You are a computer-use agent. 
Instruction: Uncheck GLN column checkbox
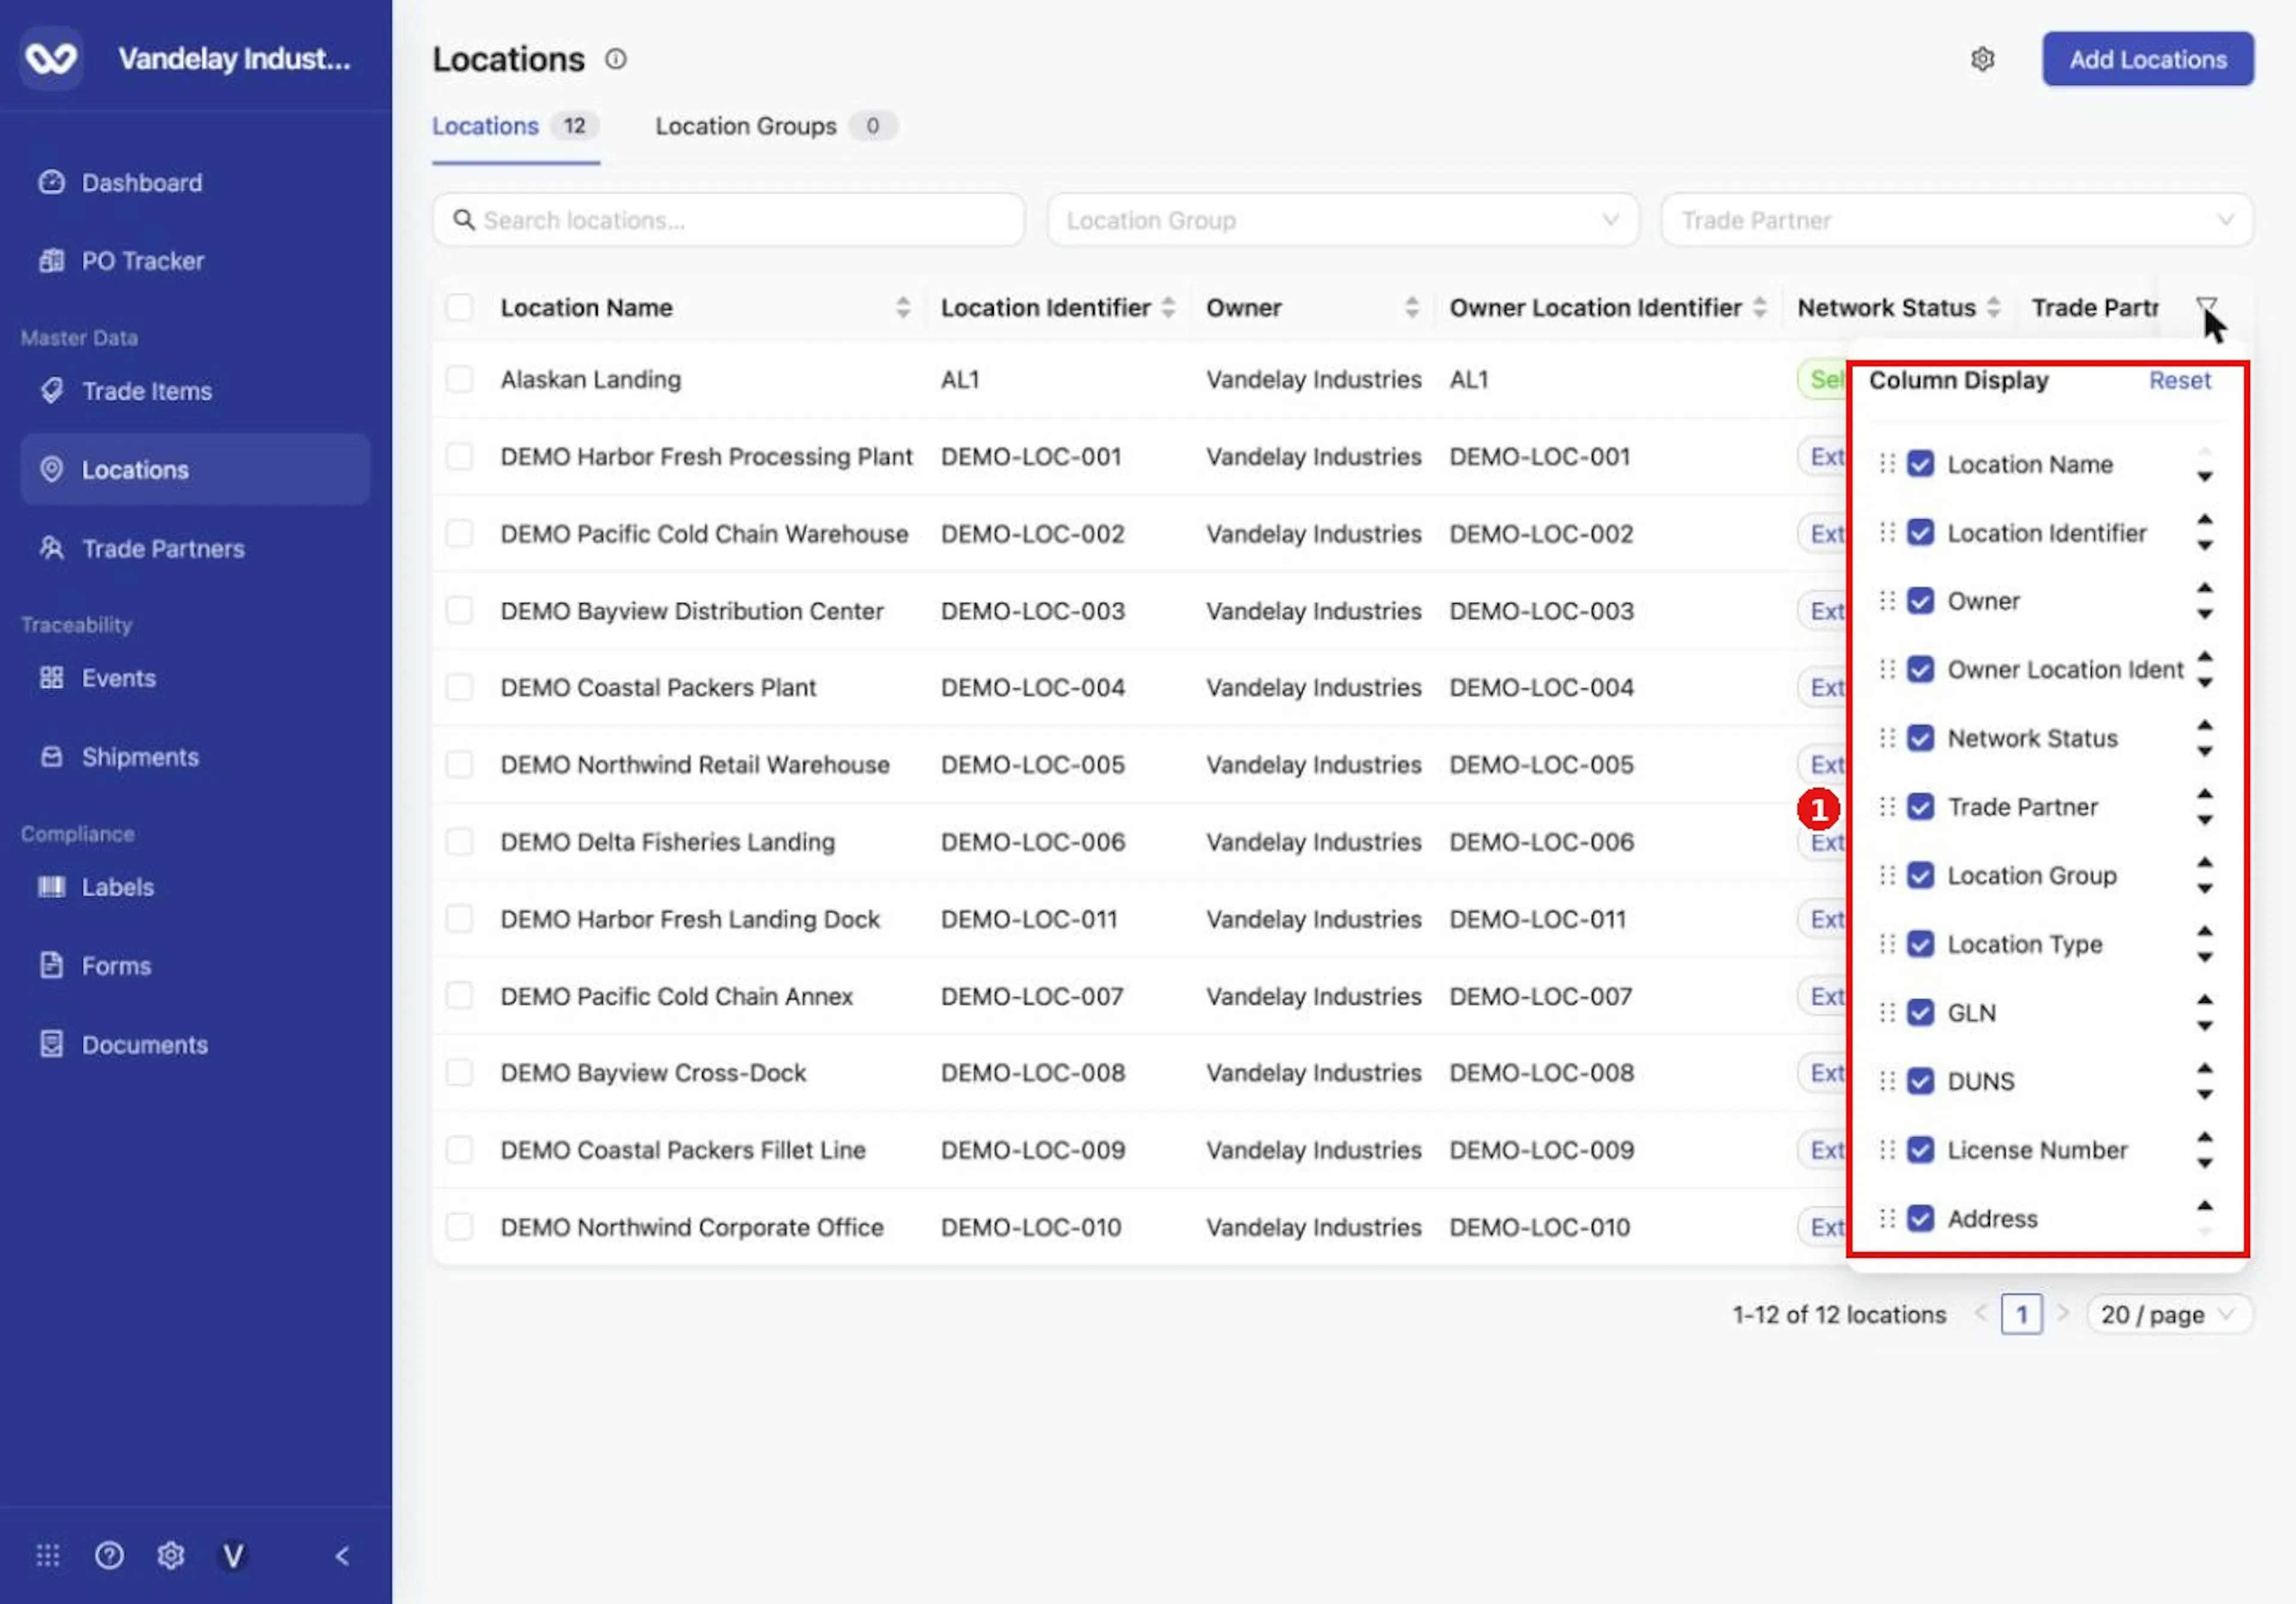(x=1920, y=1013)
